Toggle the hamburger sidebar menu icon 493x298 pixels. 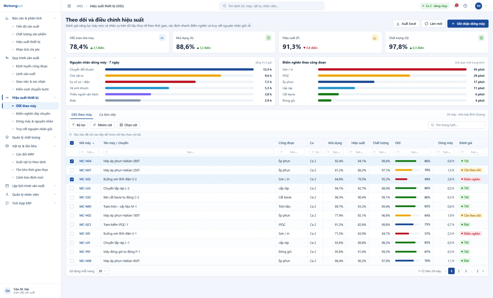coord(69,6)
